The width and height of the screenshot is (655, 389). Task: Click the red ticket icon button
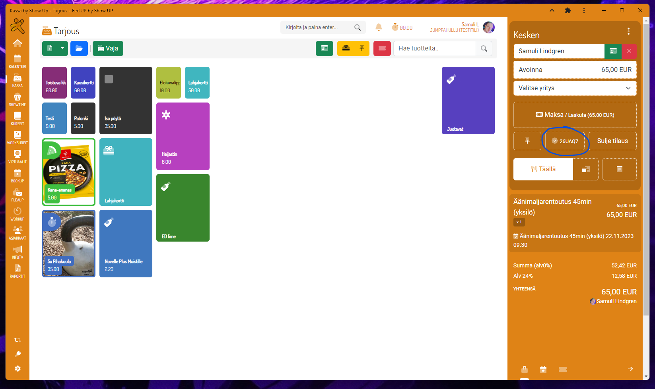click(x=382, y=48)
